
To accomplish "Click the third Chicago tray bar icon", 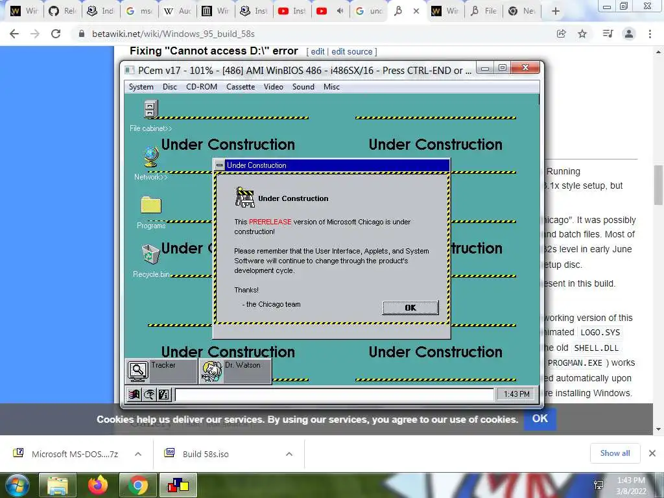I will [x=164, y=395].
